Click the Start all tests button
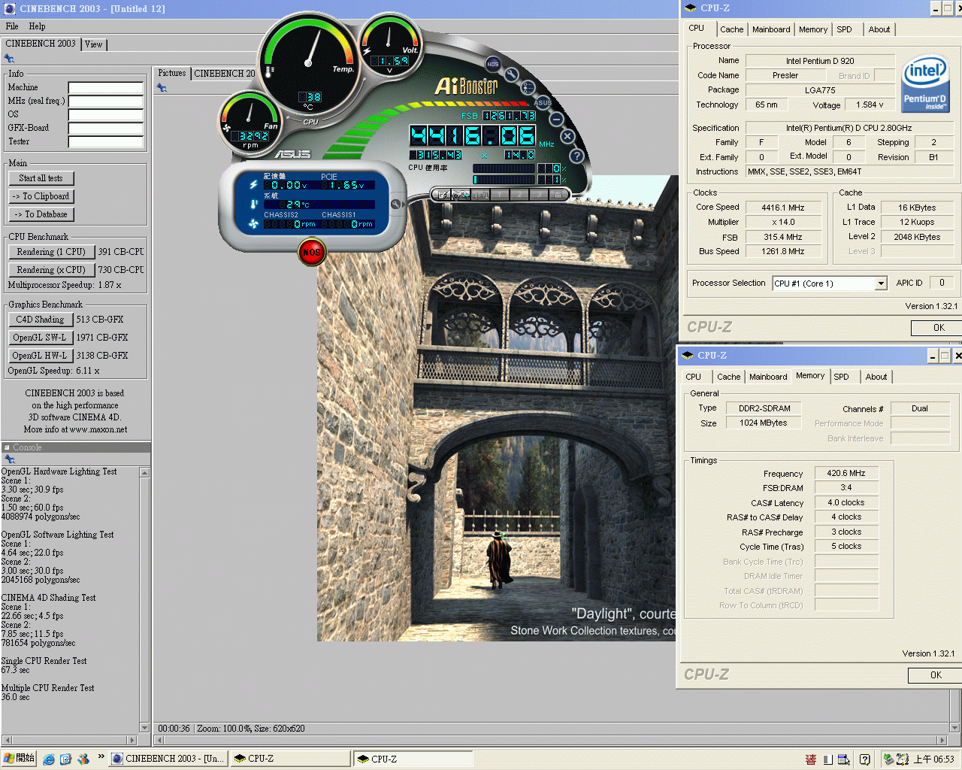 tap(41, 178)
